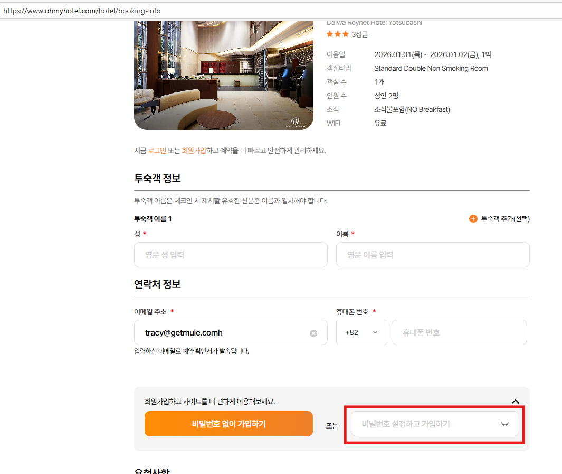
Task: Collapse the 회원가입 signup panel chevron
Action: click(x=516, y=402)
